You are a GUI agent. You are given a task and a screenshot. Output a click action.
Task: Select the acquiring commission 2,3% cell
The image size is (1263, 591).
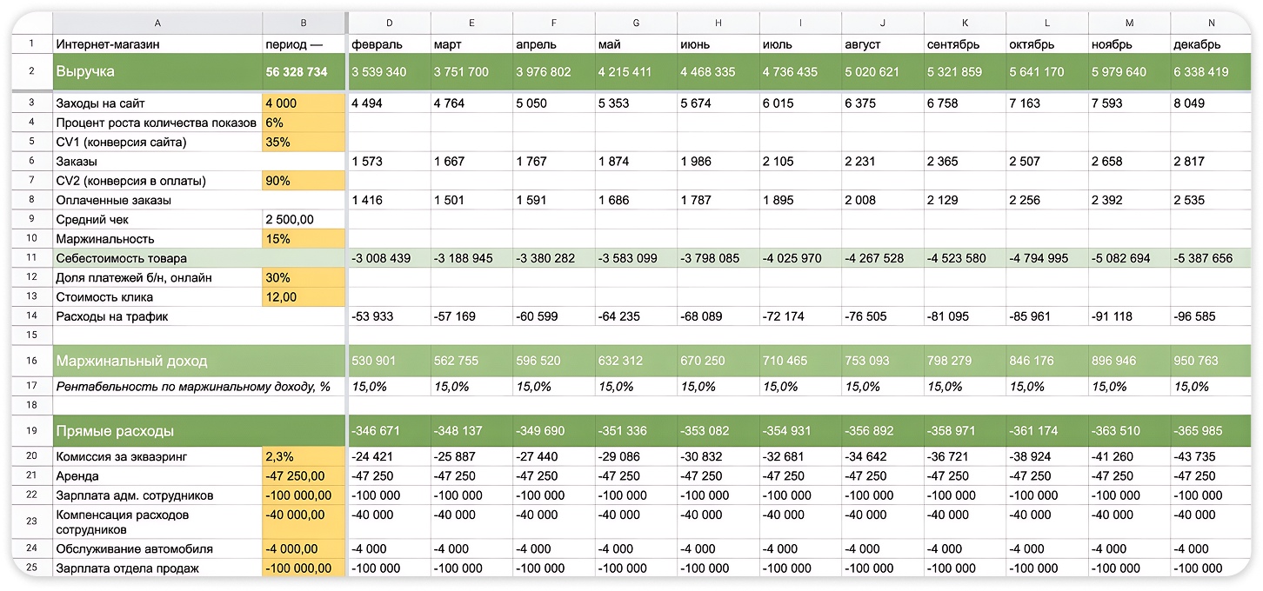304,456
